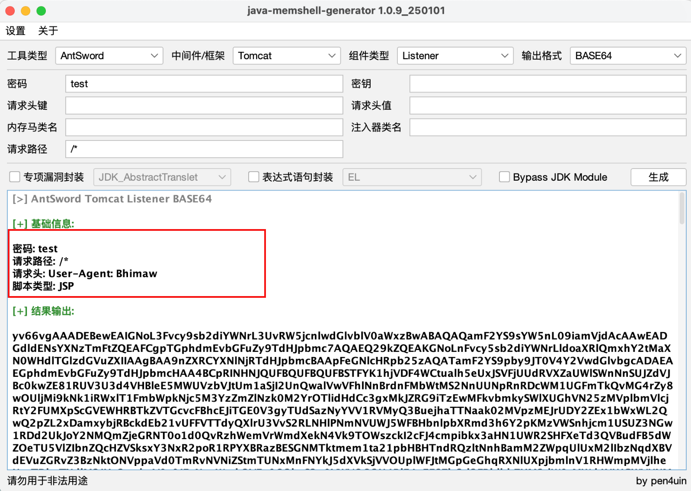Open the EL expression type dropdown
The image size is (691, 491).
point(412,177)
